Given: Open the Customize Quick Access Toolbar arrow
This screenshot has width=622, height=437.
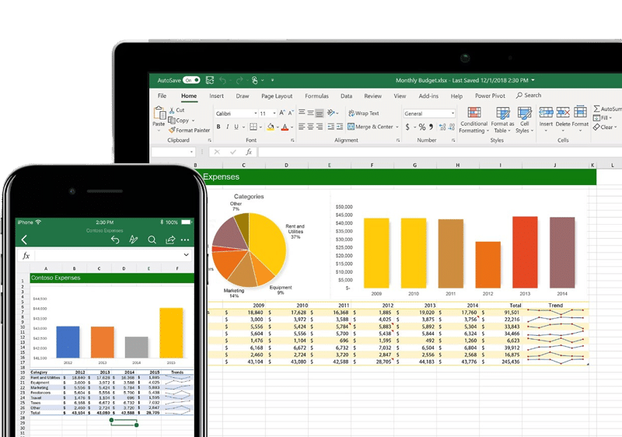Looking at the screenshot, I should tap(273, 80).
